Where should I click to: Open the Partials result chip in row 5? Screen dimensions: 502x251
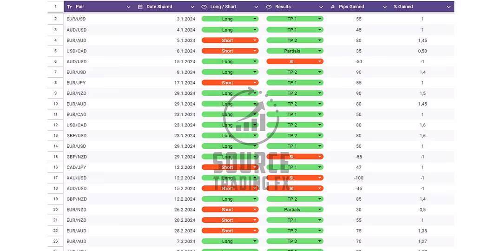click(x=294, y=51)
